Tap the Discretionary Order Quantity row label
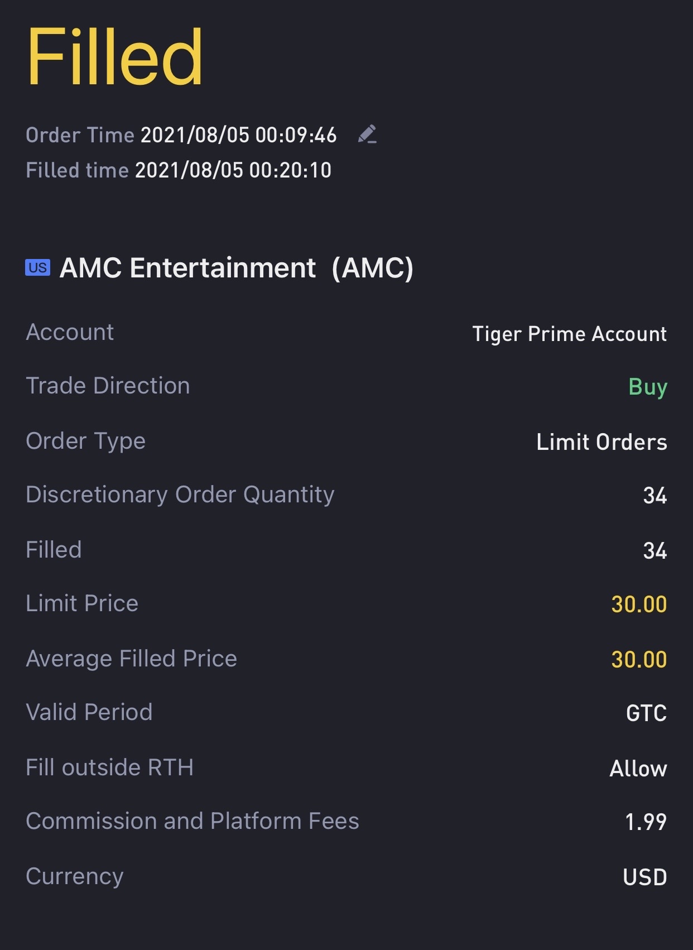This screenshot has height=950, width=693. pyautogui.click(x=180, y=495)
